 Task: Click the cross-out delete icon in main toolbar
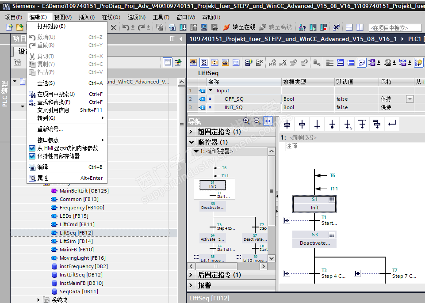point(114,27)
